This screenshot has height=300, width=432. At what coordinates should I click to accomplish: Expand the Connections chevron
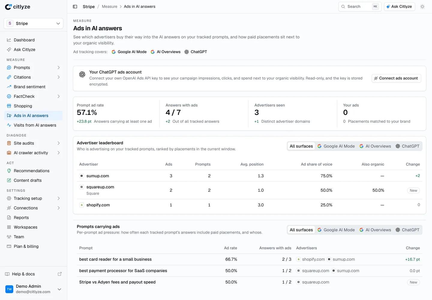[x=58, y=208]
